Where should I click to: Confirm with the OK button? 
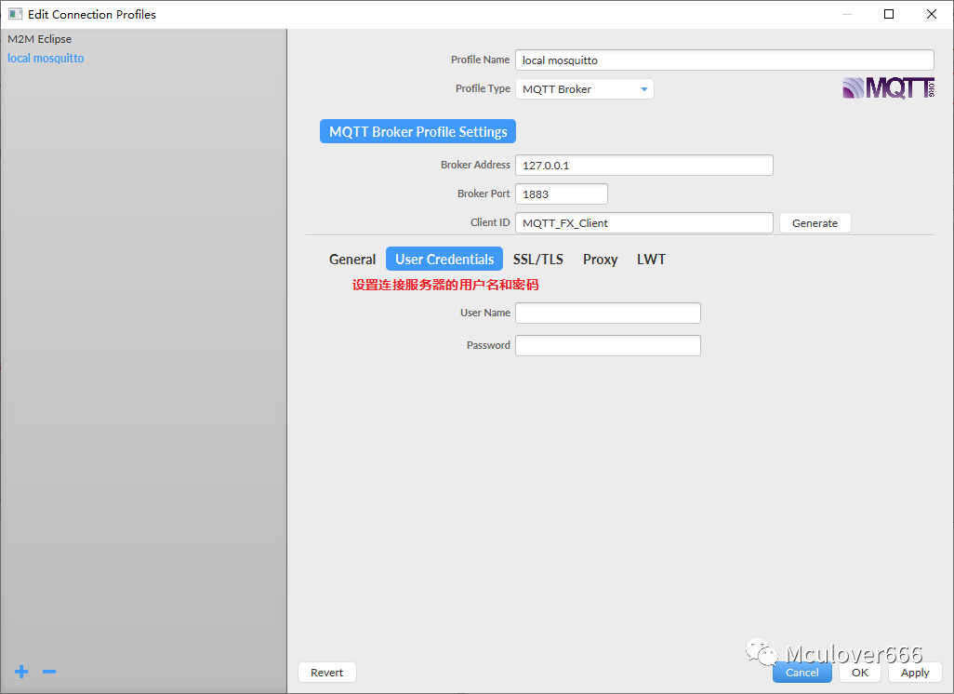860,672
